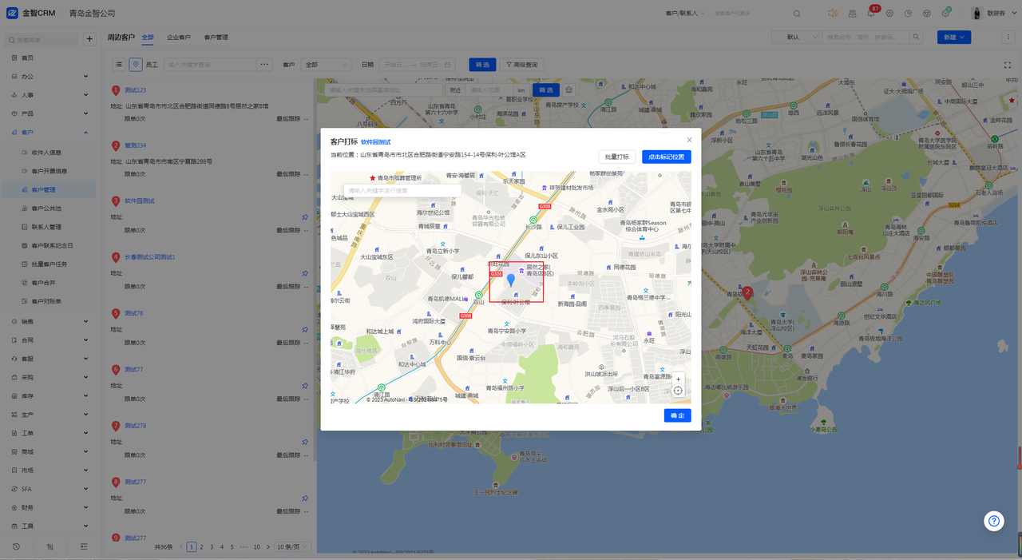Open 客户公共池 in the sidebar

point(46,209)
